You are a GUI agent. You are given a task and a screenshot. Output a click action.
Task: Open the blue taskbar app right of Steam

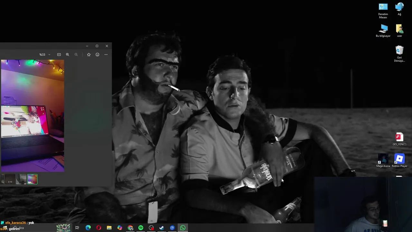(172, 228)
